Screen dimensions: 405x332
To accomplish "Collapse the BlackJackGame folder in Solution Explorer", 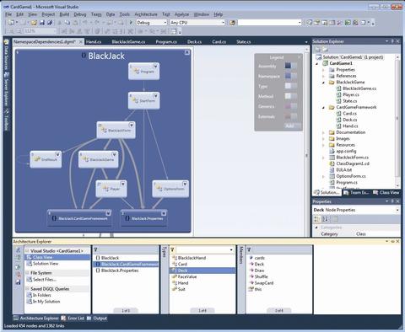I will coord(323,83).
